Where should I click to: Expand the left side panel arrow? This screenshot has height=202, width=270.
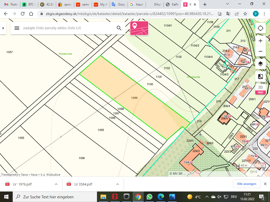pos(3,28)
